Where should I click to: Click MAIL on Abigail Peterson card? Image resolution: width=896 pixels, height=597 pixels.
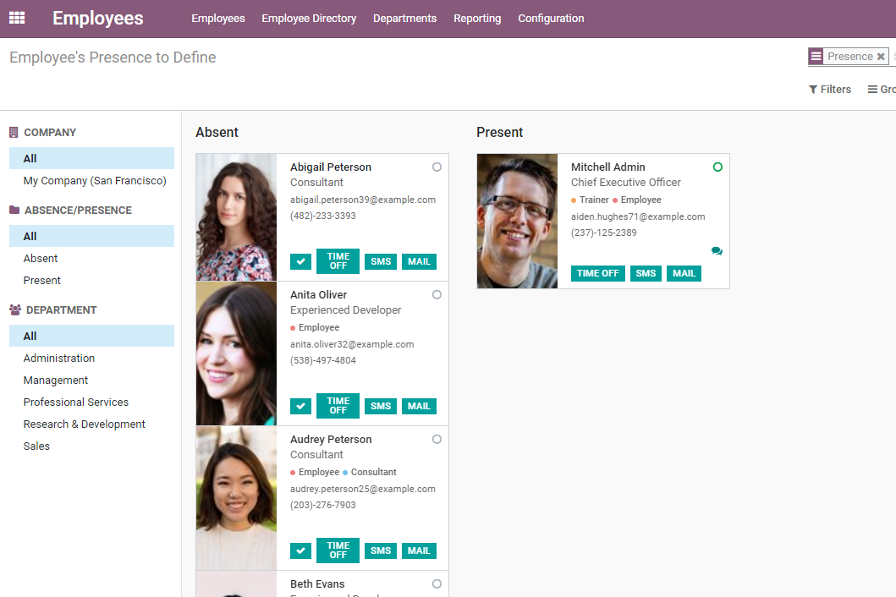pyautogui.click(x=419, y=261)
